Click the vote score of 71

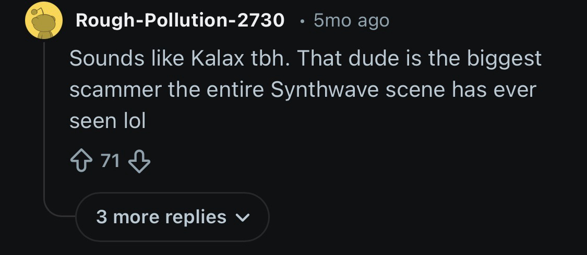coord(110,161)
